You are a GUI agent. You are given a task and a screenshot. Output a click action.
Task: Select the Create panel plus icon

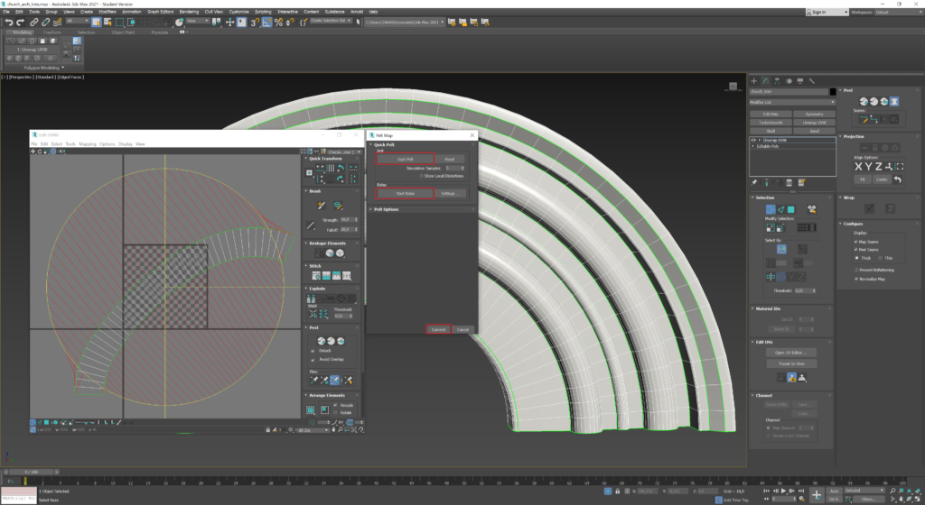(x=754, y=80)
